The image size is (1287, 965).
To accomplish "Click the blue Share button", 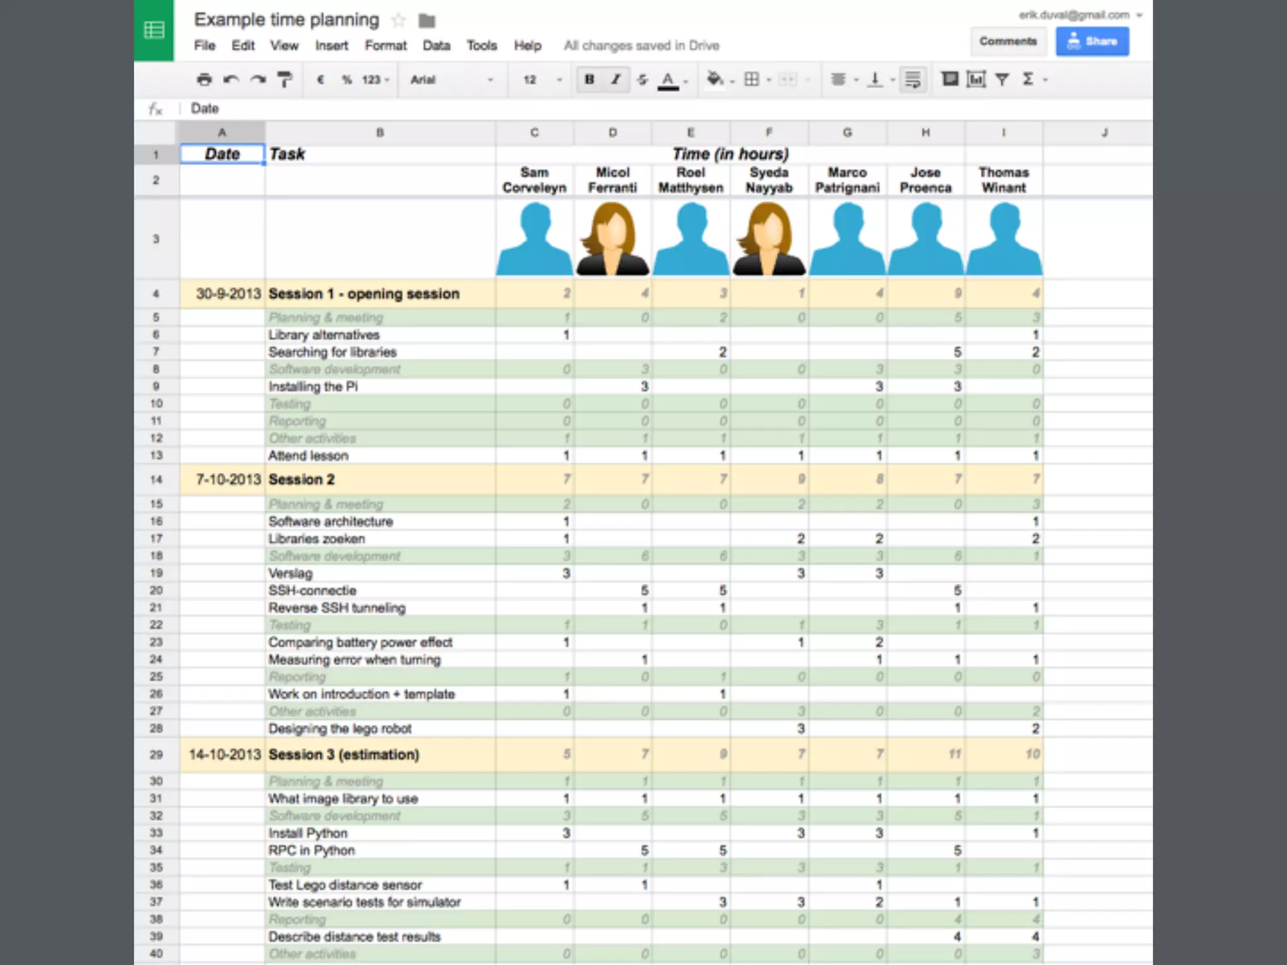I will coord(1092,41).
